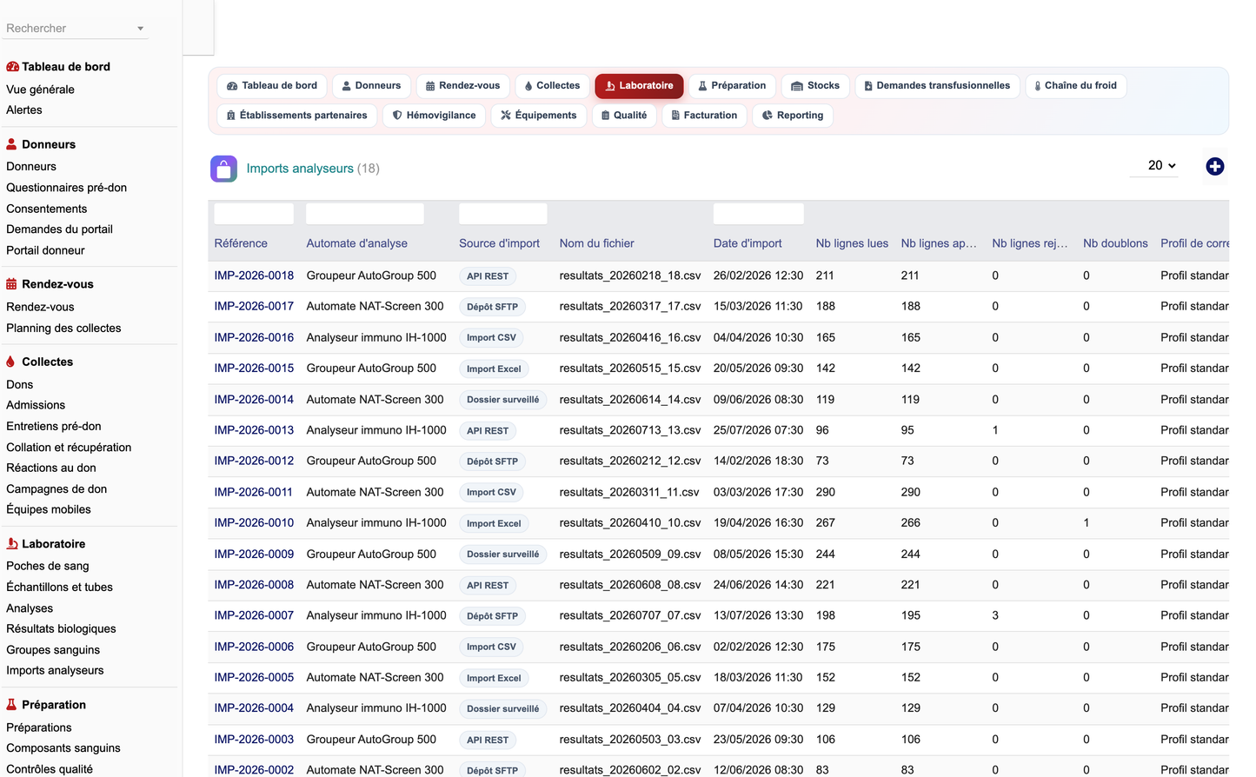Click Import Excel badge in IMP-2026-0005 row

pos(494,679)
